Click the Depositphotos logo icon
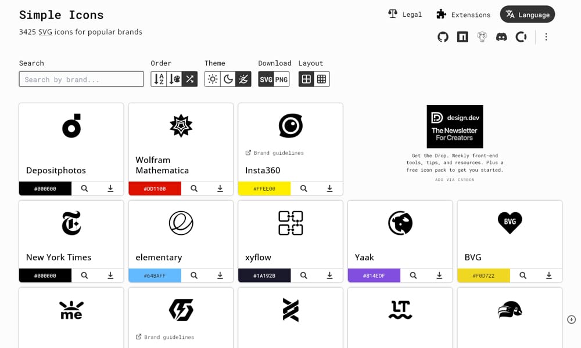This screenshot has width=581, height=348. tap(71, 126)
